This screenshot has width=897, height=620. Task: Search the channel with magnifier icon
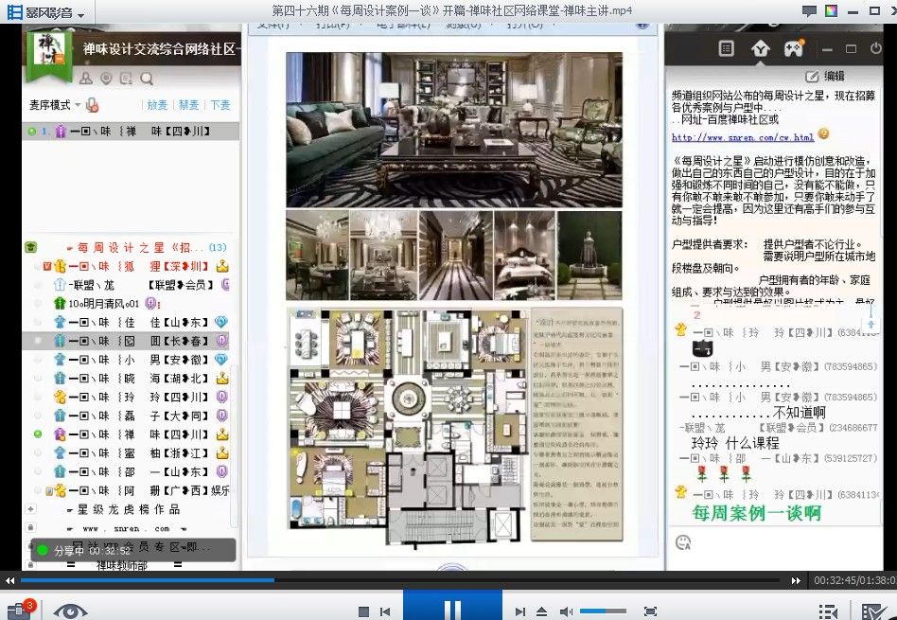(147, 79)
